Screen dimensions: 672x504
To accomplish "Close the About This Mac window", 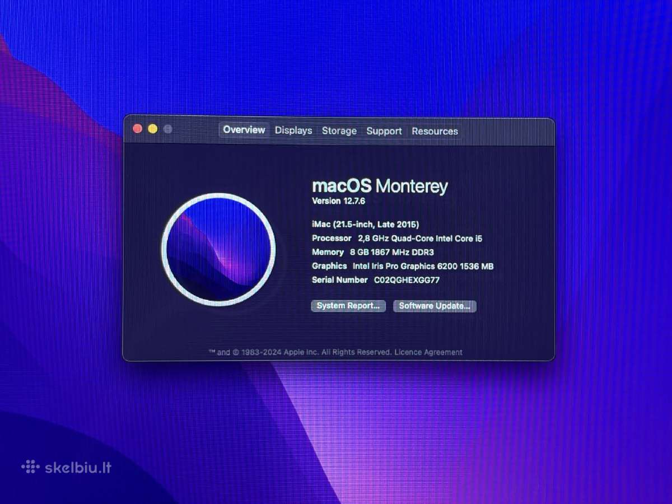I will tap(137, 129).
